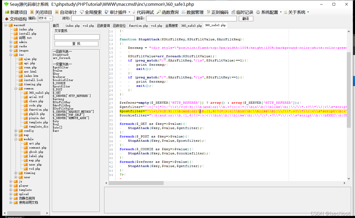The image size is (355, 218).
Task: Expand the 伪静态规则 folder node
Action: click(11, 198)
